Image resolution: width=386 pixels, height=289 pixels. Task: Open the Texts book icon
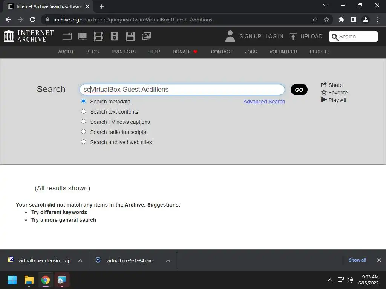coord(83,36)
